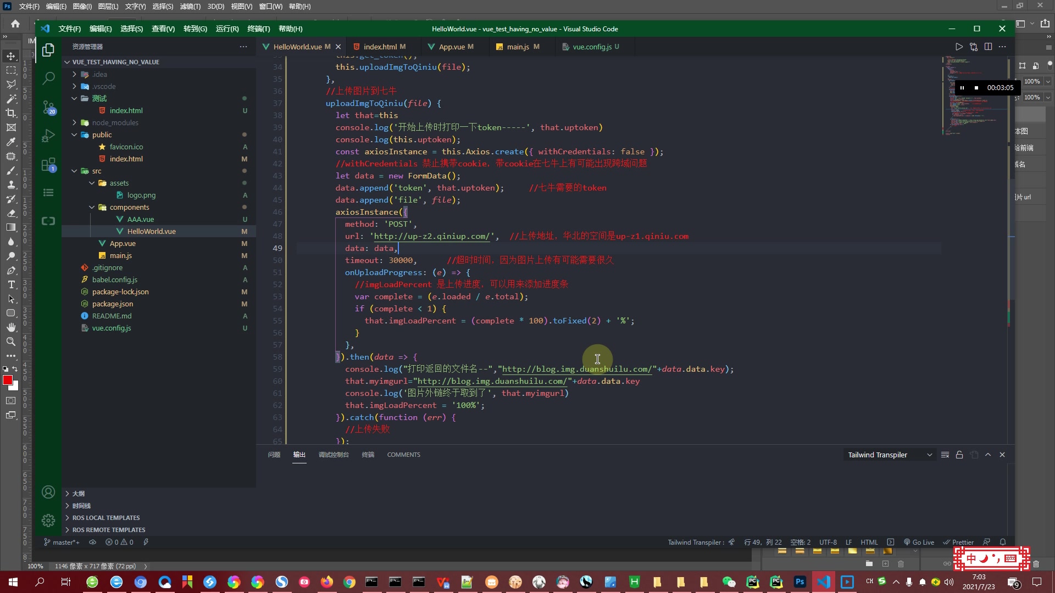Screen dimensions: 1055x593
Task: Open Windows Start menu
Action: pos(13,582)
